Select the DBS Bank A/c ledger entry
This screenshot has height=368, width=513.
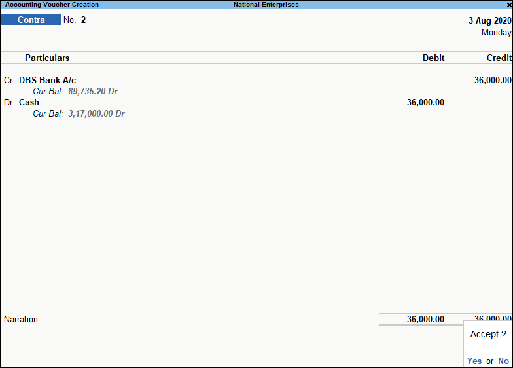[x=47, y=80]
